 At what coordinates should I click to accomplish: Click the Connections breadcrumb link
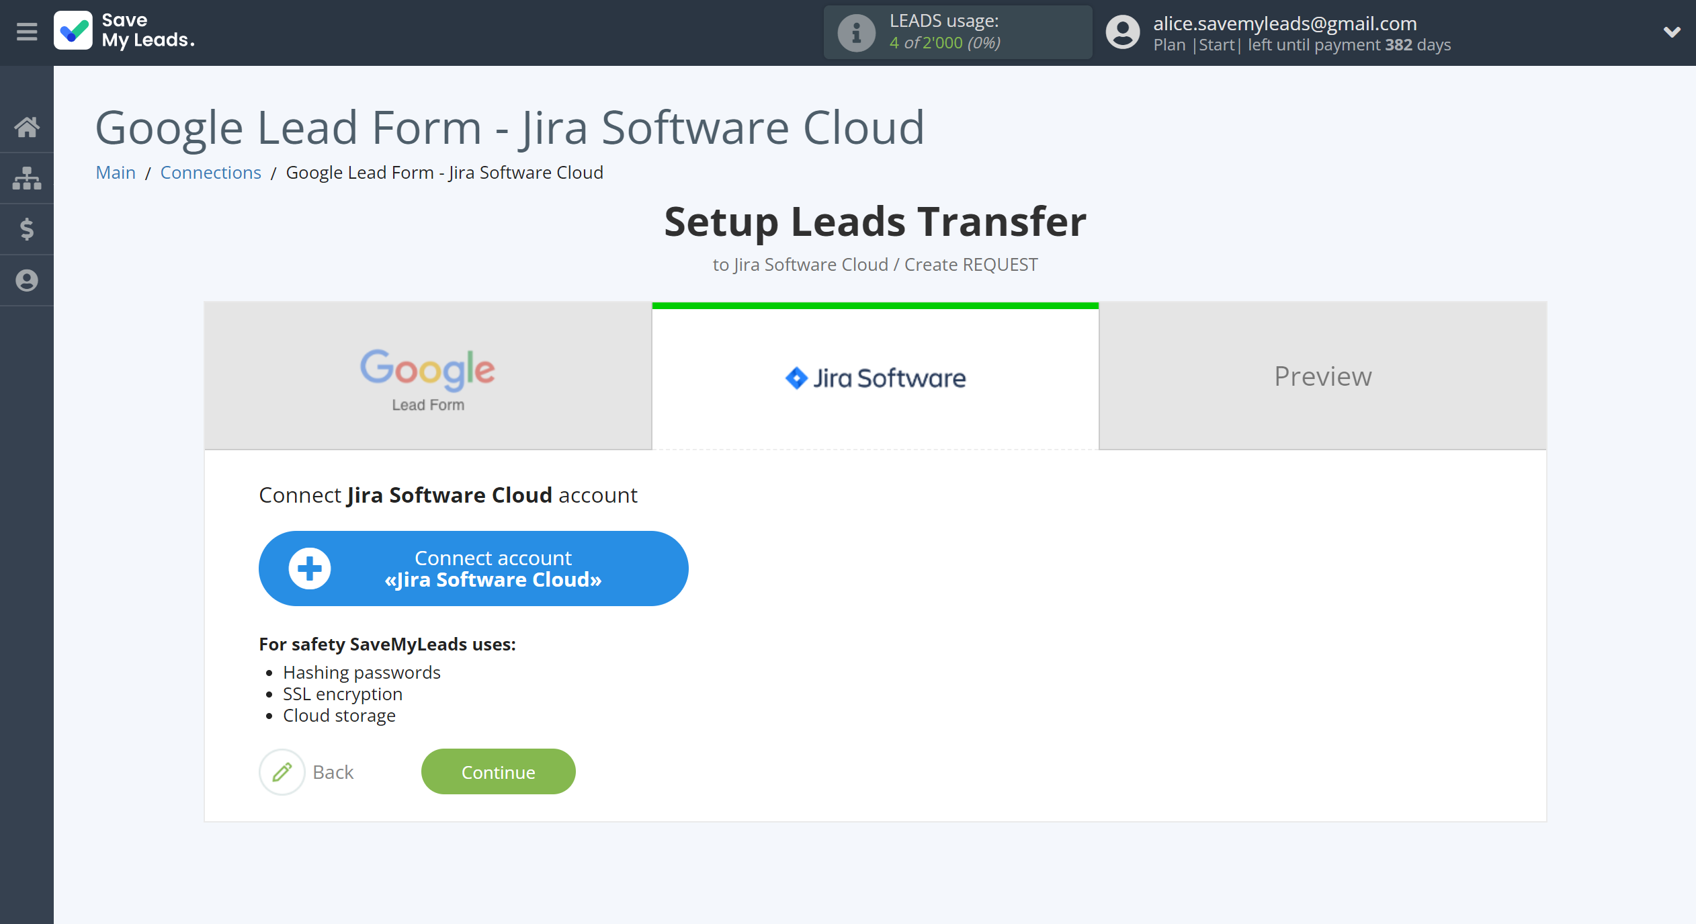pos(210,172)
